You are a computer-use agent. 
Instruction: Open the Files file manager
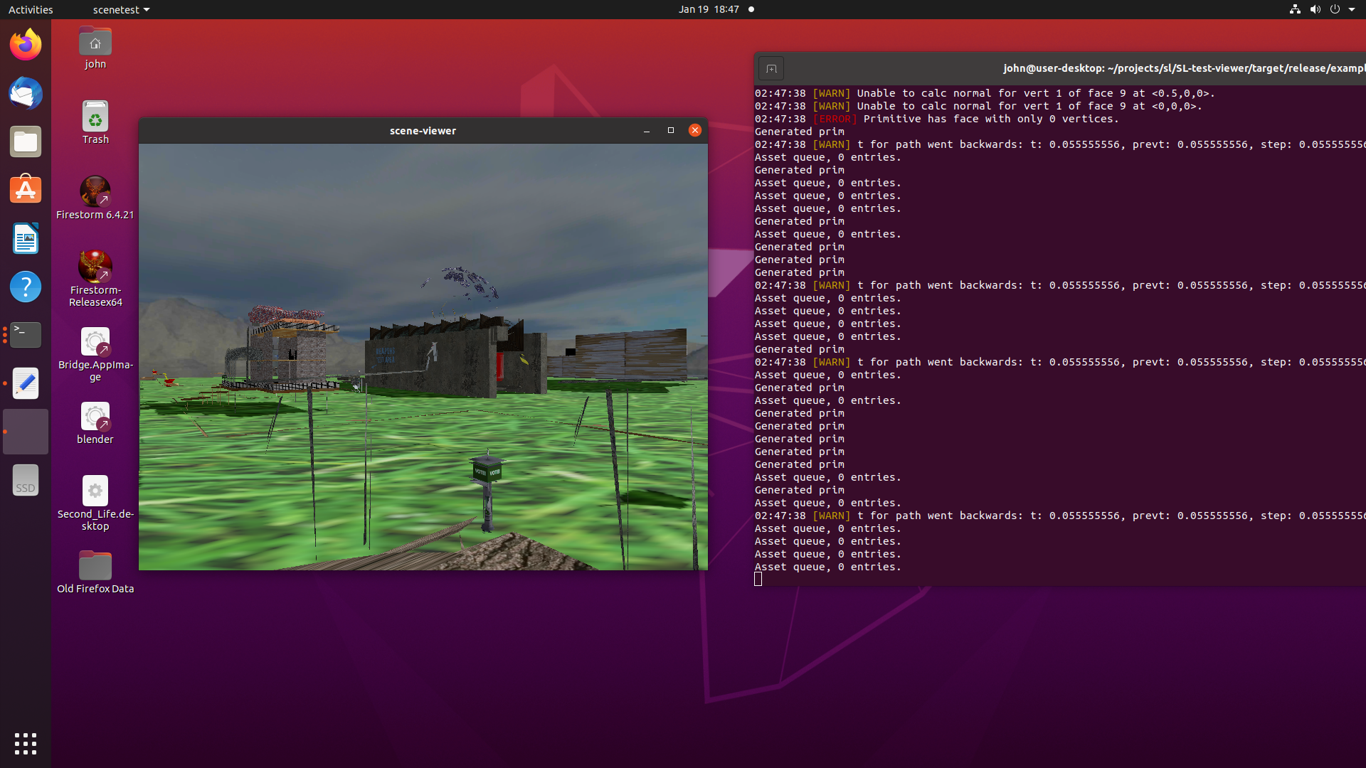click(25, 141)
